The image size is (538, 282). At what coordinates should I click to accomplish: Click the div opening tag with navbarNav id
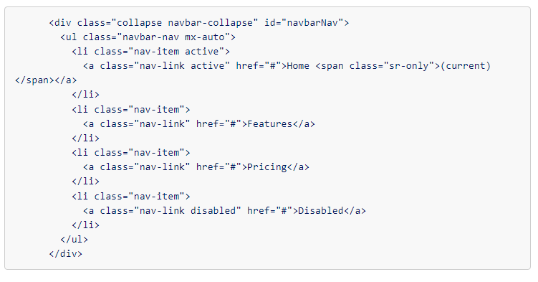tap(199, 23)
